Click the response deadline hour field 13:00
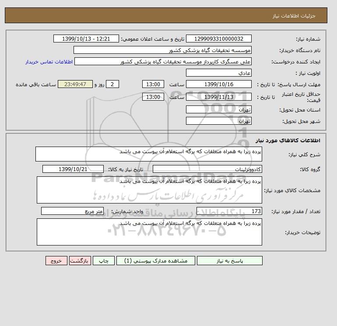This screenshot has width=337, height=326. coord(153,84)
